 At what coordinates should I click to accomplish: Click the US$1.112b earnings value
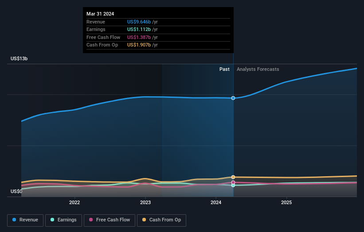tap(139, 29)
